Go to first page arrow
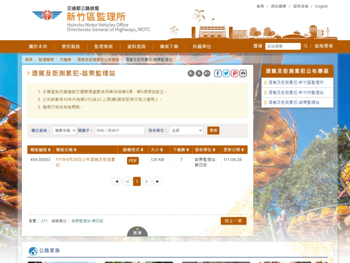This screenshot has height=263, width=350. tap(116, 181)
